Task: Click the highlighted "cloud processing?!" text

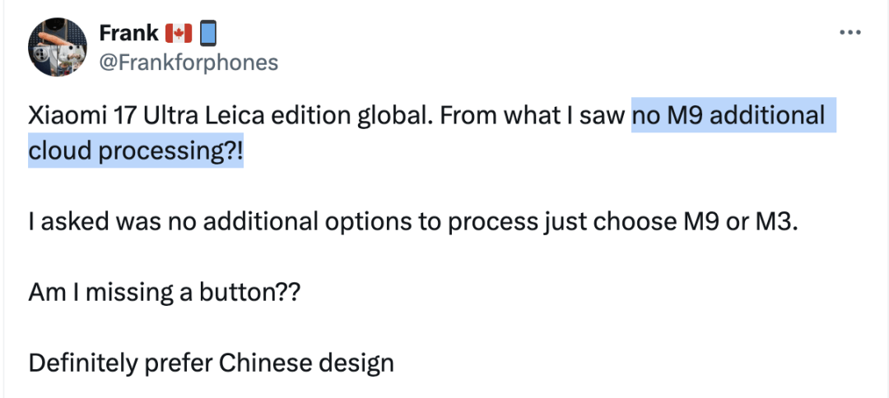Action: tap(136, 153)
